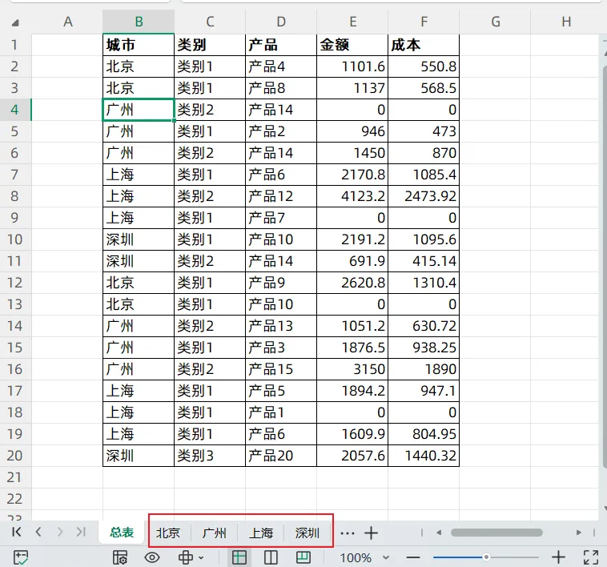
Task: Select row 1 header
Action: (x=15, y=45)
